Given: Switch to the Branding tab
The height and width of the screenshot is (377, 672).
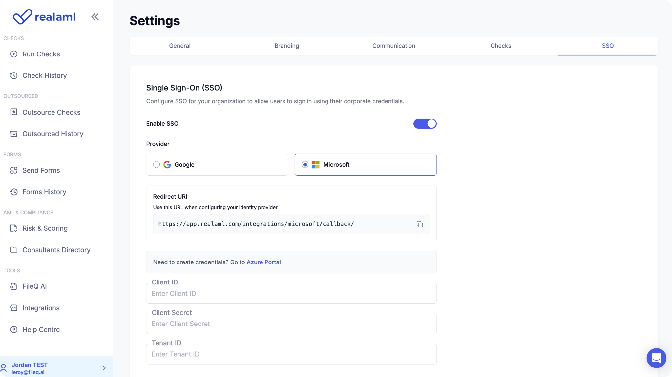Looking at the screenshot, I should pyautogui.click(x=286, y=46).
